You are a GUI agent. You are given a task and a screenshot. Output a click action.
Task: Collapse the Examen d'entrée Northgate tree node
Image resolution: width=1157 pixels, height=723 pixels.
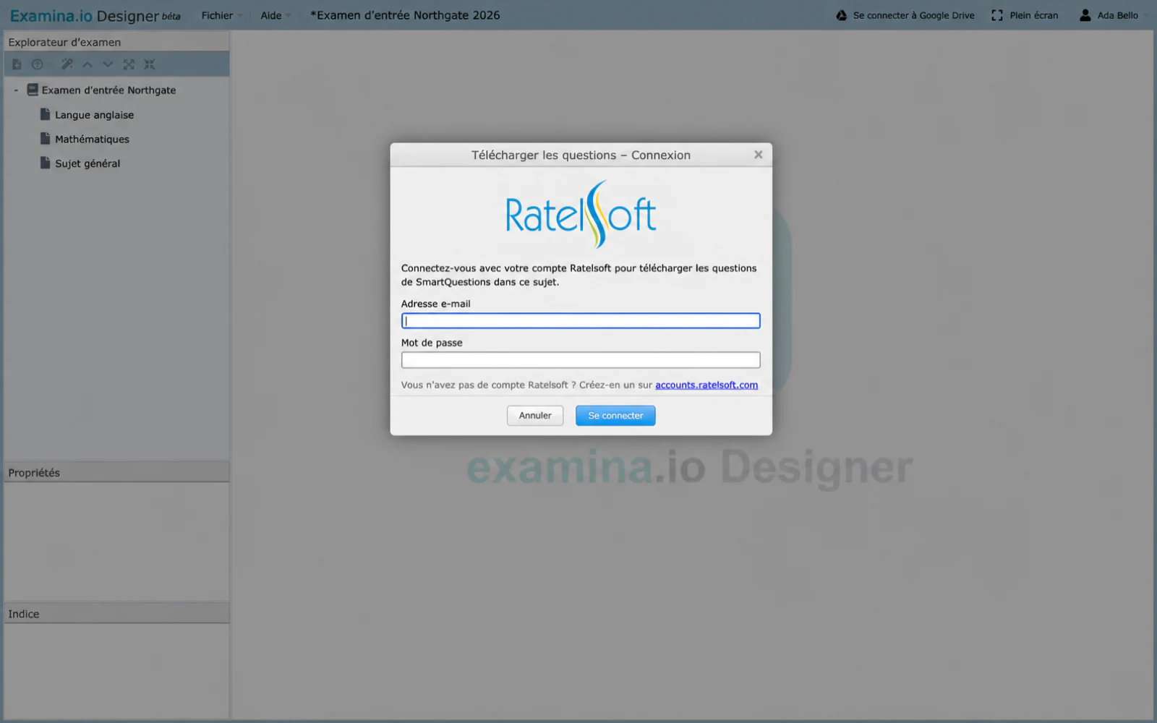tap(16, 90)
